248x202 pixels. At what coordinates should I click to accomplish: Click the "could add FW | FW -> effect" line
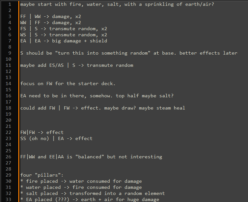[103, 108]
